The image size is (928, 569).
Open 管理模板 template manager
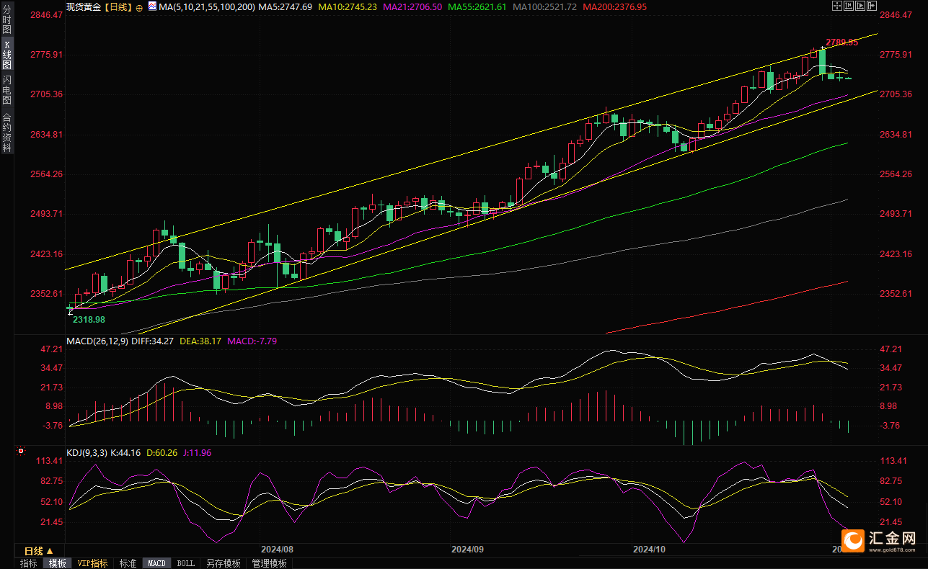click(269, 563)
